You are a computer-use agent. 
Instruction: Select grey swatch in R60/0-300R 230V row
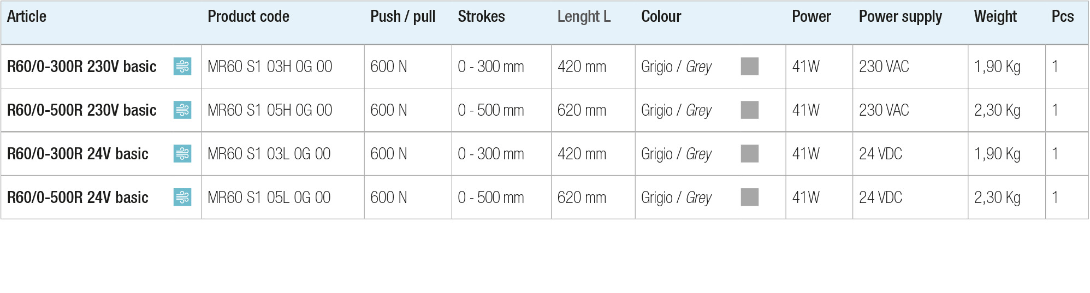pos(750,67)
